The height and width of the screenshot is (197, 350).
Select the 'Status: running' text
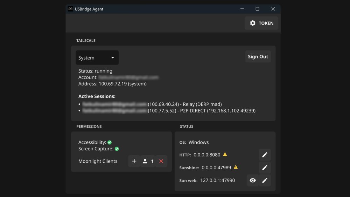tap(95, 71)
